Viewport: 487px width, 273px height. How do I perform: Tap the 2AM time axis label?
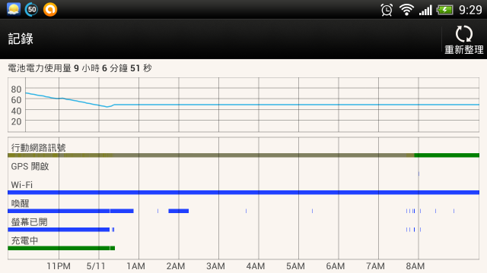coord(176,266)
